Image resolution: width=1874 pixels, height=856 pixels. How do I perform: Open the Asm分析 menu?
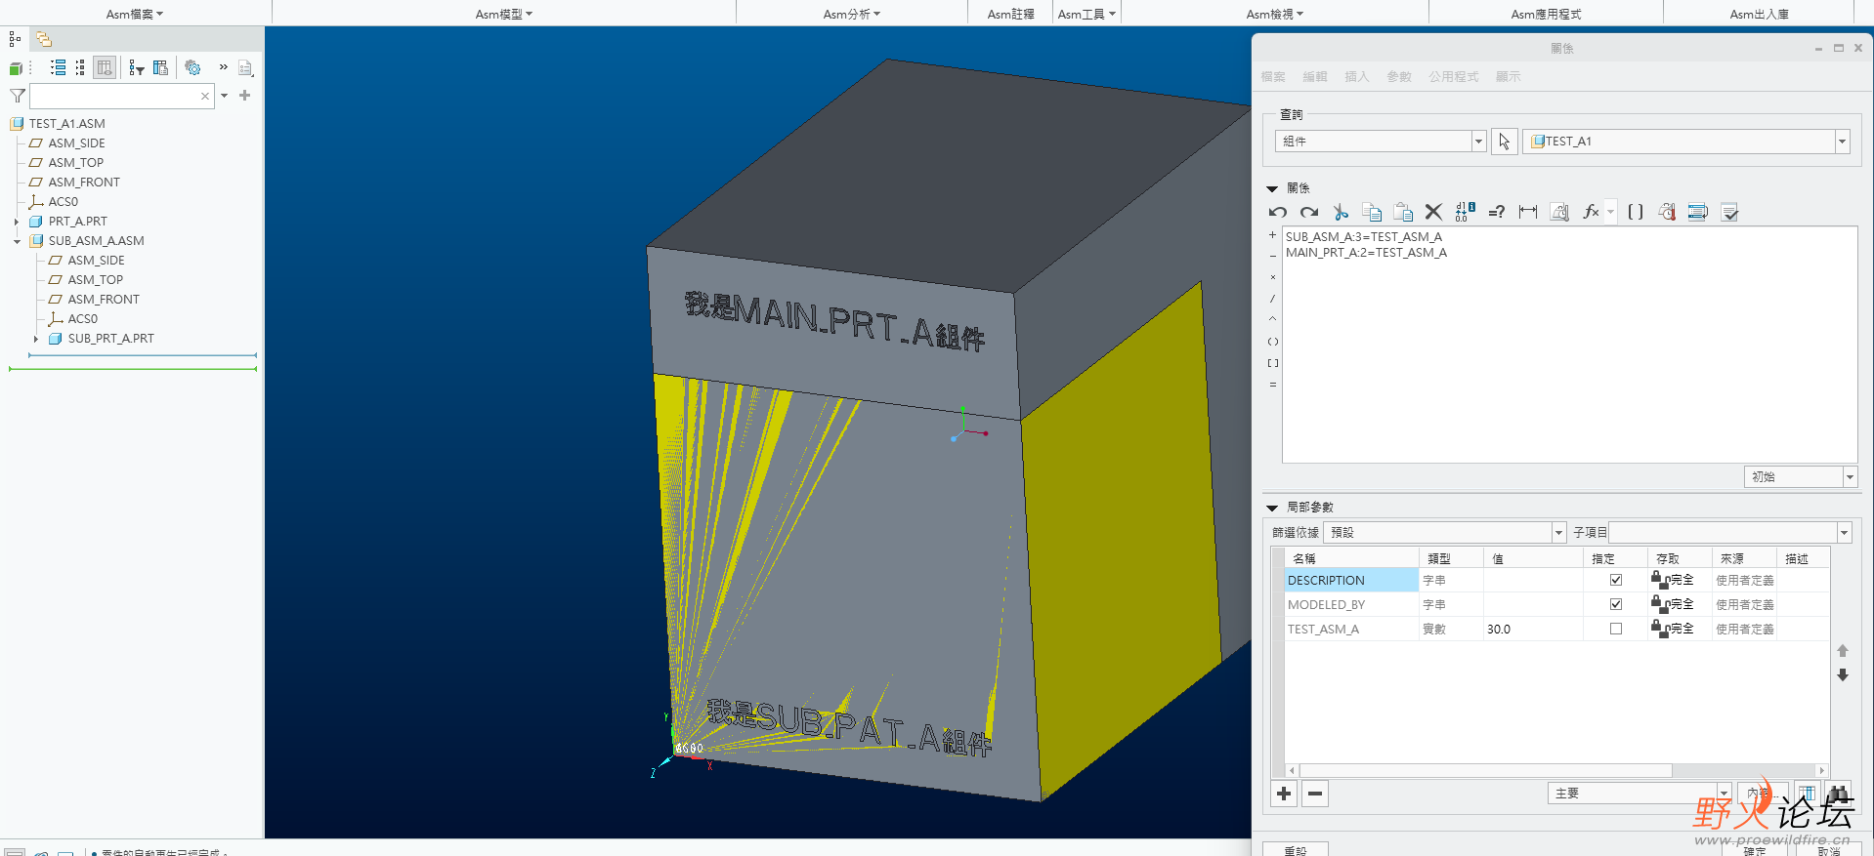pyautogui.click(x=852, y=14)
